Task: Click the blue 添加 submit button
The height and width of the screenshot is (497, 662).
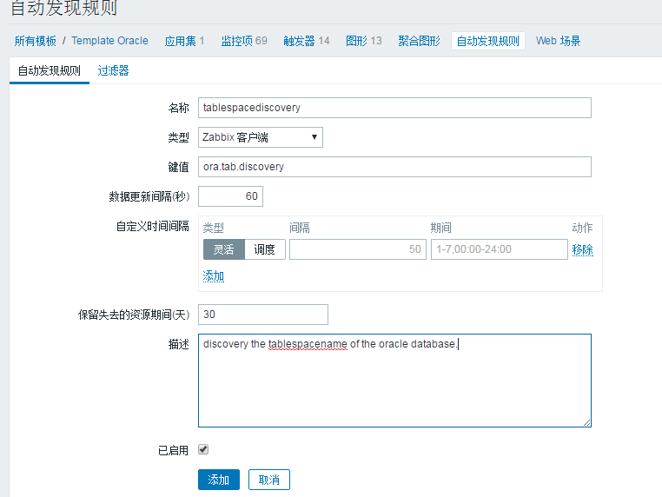Action: click(x=219, y=480)
